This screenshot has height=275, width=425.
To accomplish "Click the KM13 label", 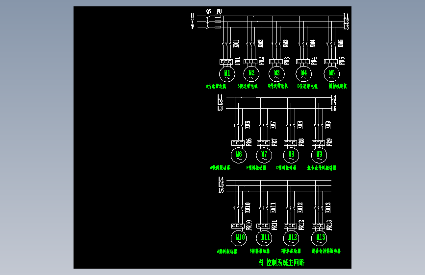I will pyautogui.click(x=328, y=207).
